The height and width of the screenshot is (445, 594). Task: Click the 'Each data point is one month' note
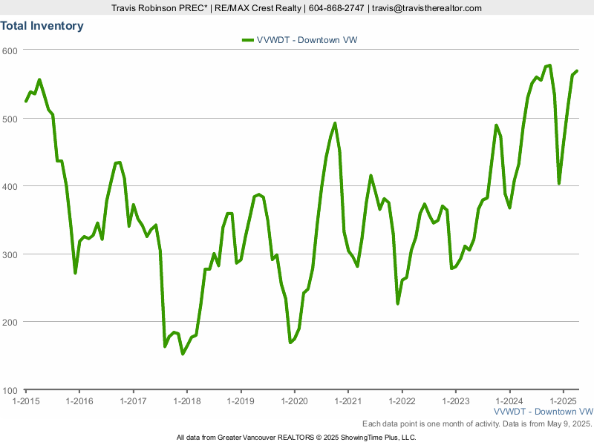(x=477, y=423)
